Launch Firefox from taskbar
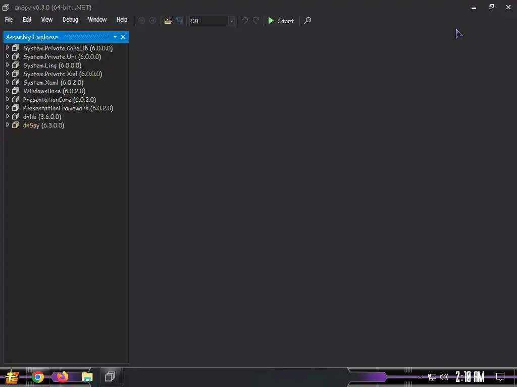Screen dimensions: 517x387 point(62,376)
